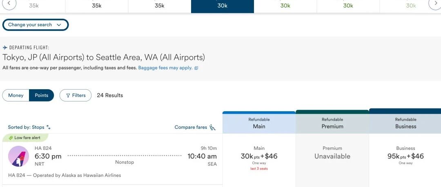
Task: Switch fare display to Money
Action: point(16,95)
